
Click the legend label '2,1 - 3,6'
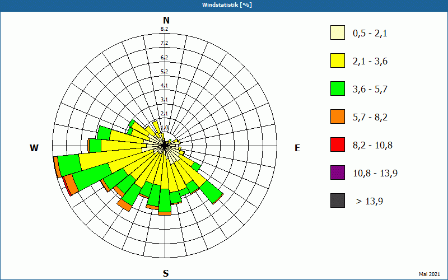[x=370, y=62]
